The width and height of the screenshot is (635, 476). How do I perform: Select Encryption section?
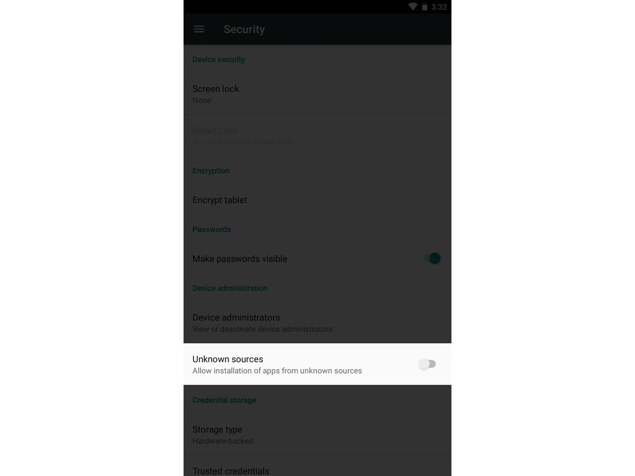click(x=210, y=171)
